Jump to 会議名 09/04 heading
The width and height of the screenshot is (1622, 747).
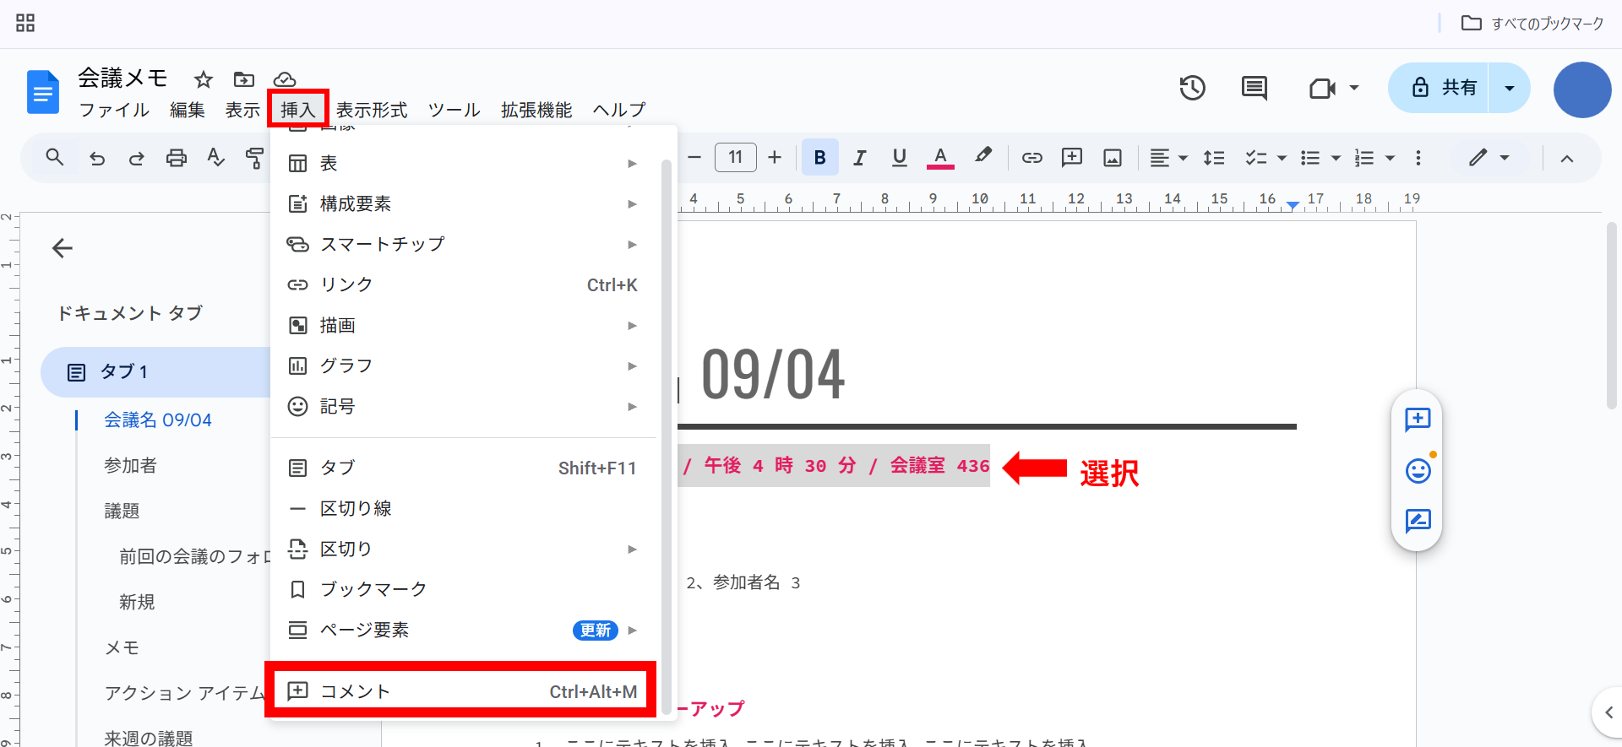[x=158, y=420]
